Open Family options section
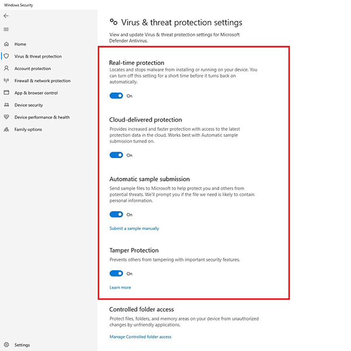Viewport: 351px width, 351px height. coord(28,129)
